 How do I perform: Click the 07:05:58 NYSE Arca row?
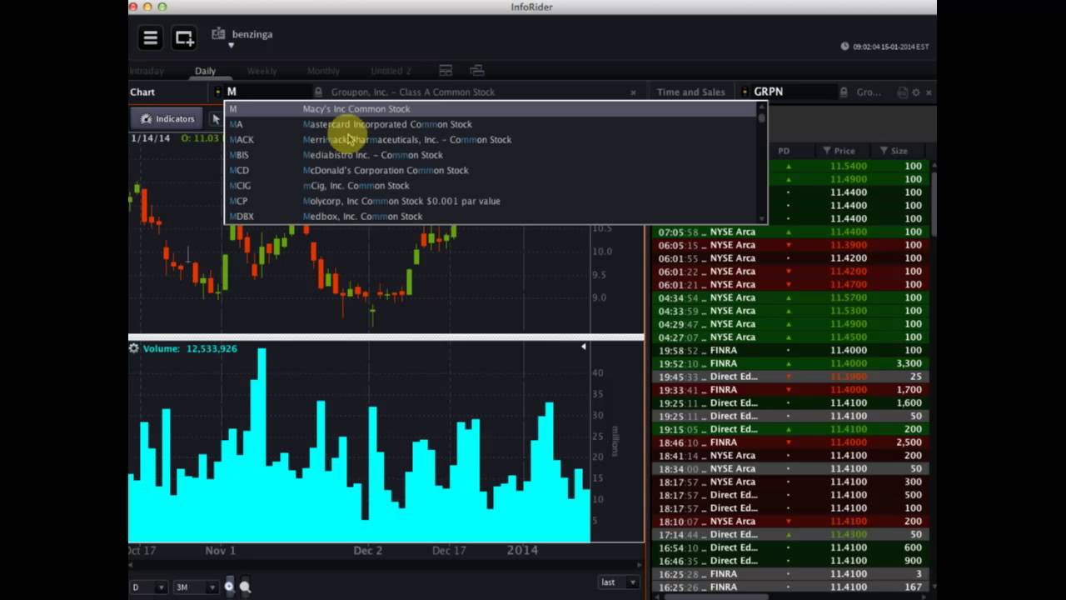[x=790, y=232]
